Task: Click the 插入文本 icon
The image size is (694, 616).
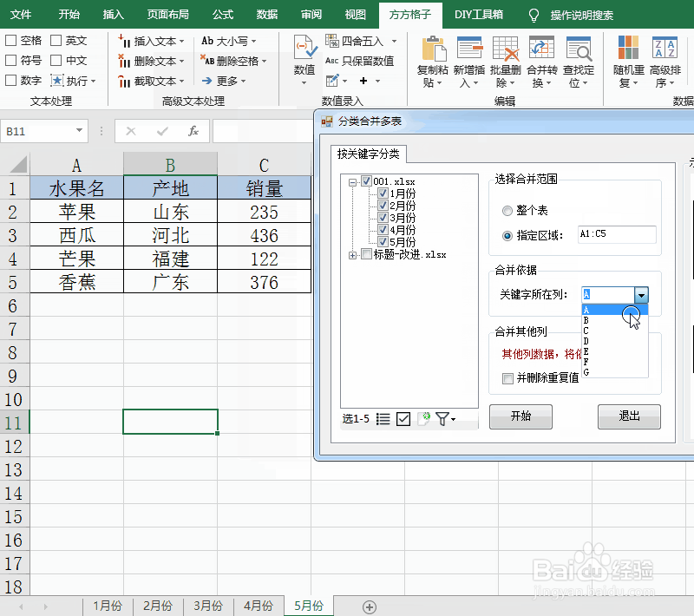Action: pos(124,41)
